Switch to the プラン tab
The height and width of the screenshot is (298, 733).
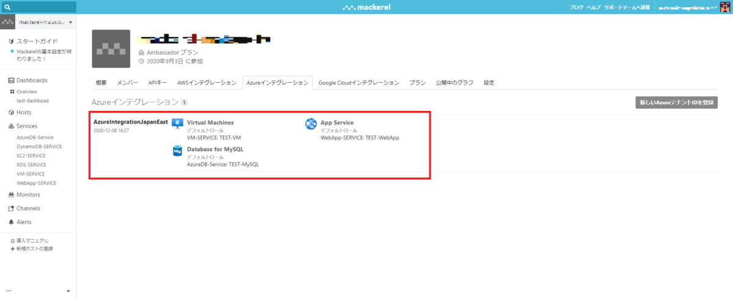pyautogui.click(x=417, y=83)
